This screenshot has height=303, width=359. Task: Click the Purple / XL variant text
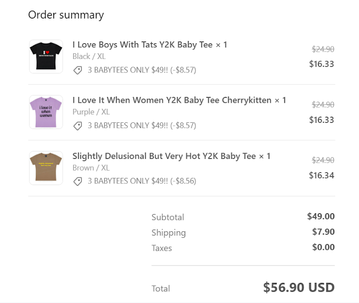[x=90, y=112]
